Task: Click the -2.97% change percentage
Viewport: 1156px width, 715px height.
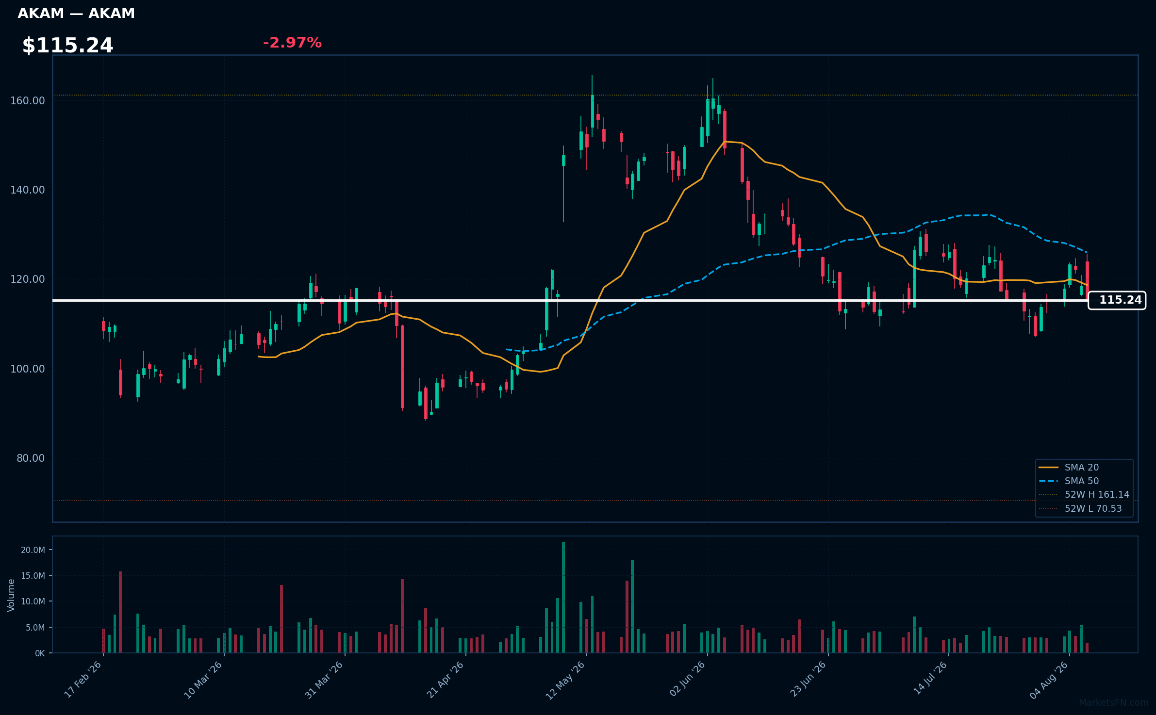Action: click(x=292, y=43)
